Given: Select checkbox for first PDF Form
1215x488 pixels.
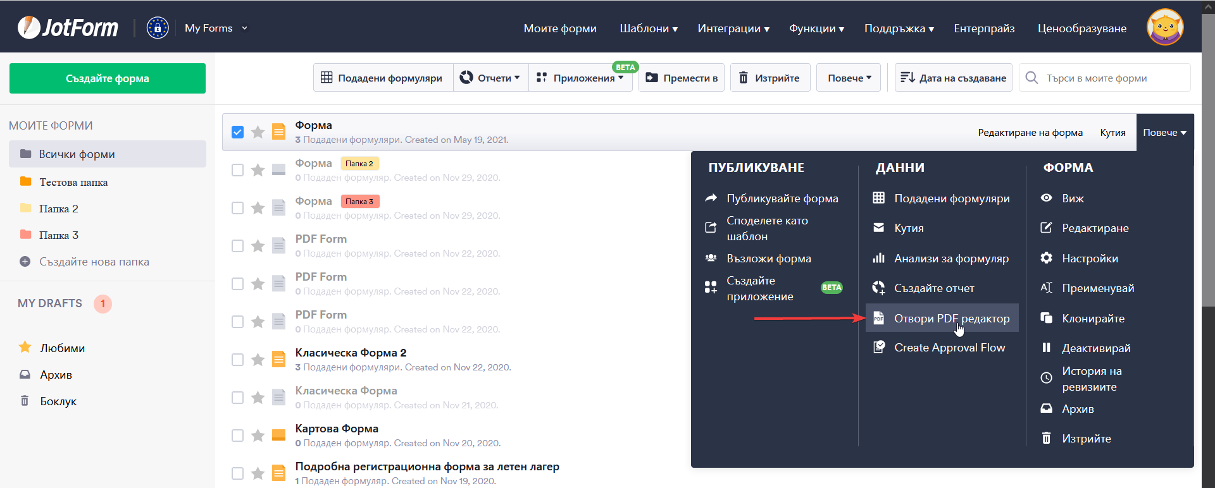Looking at the screenshot, I should coord(237,246).
